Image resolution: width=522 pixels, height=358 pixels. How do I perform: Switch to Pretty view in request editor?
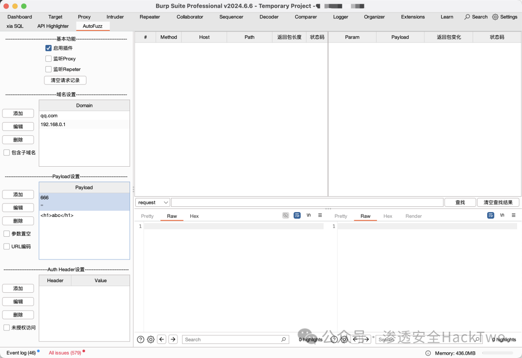(x=147, y=216)
